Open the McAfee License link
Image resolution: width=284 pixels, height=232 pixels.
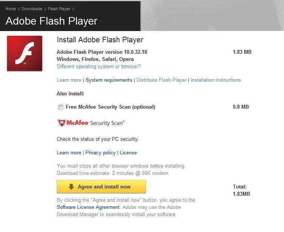128,153
